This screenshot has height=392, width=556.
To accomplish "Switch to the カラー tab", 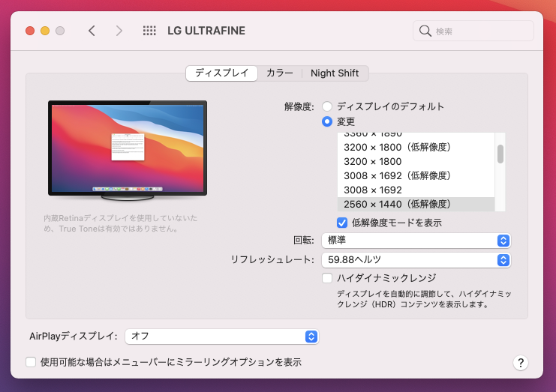I will coord(279,73).
